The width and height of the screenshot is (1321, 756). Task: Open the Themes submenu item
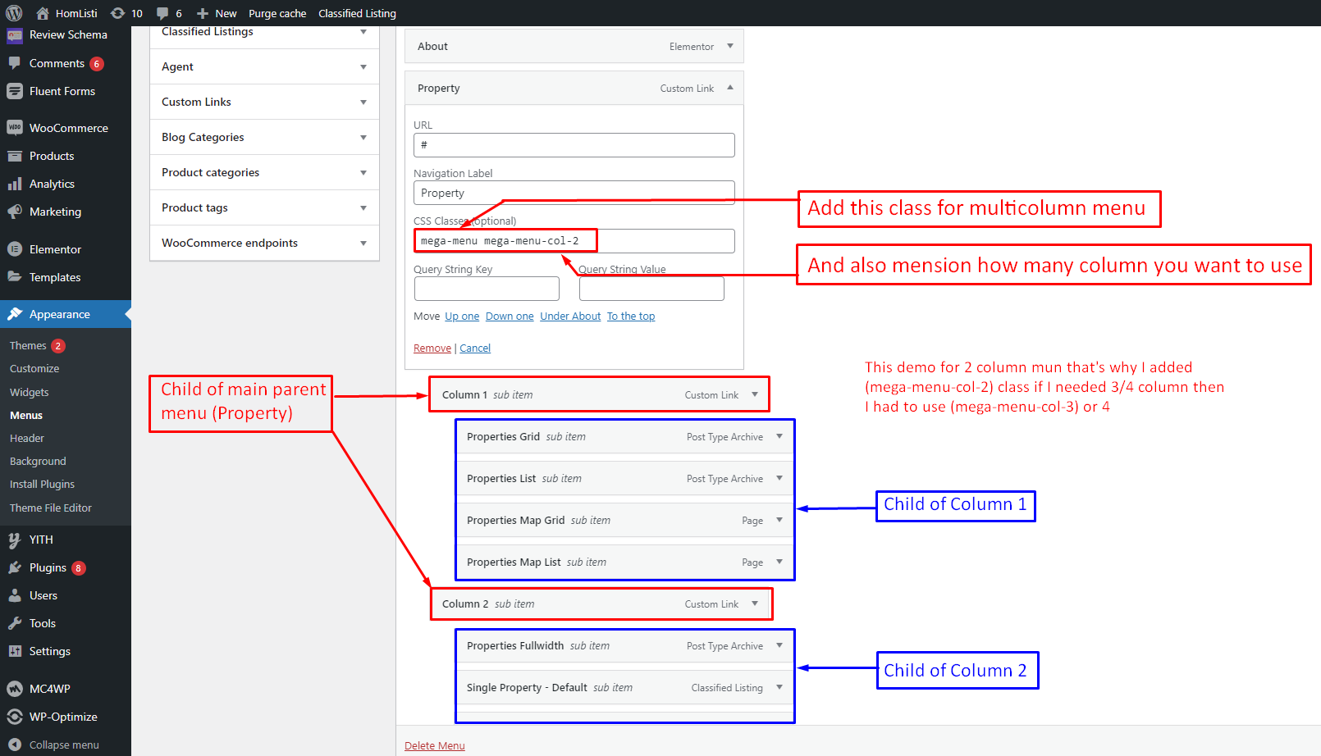(28, 346)
